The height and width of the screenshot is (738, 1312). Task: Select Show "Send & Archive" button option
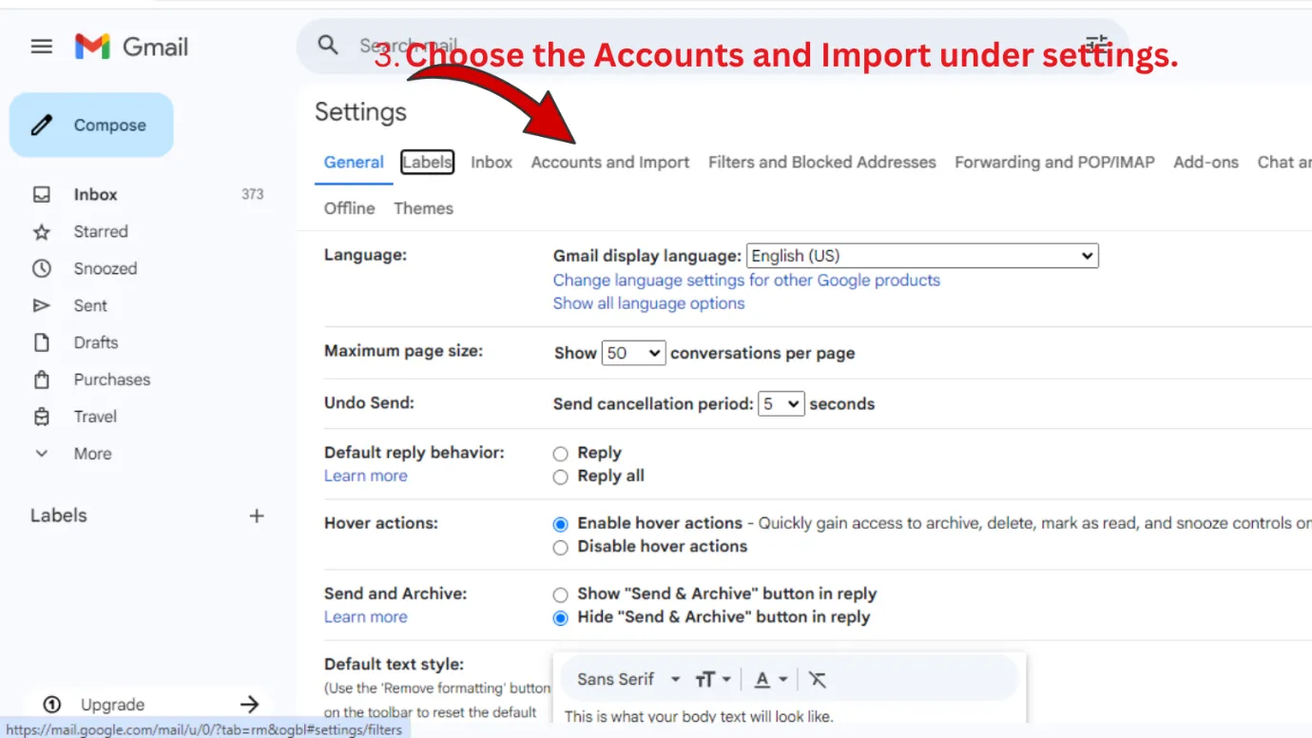(561, 594)
